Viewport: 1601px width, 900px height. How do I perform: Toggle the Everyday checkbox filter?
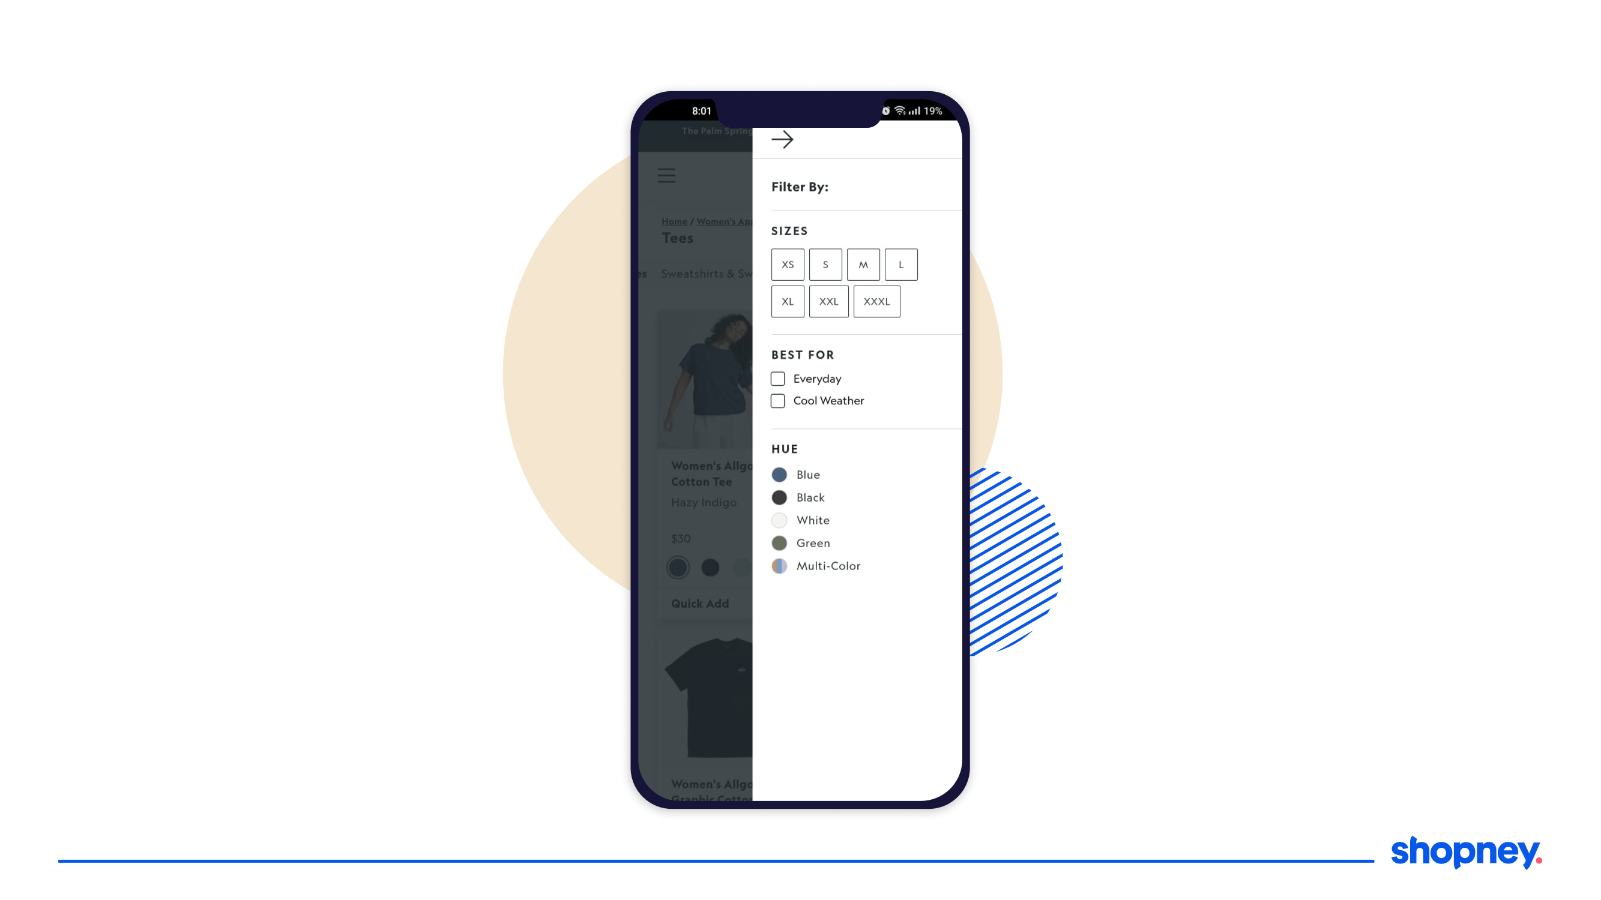point(777,378)
